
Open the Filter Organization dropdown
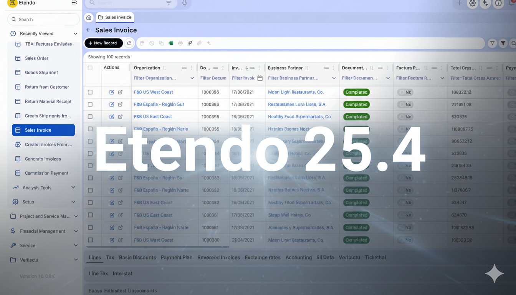click(x=192, y=78)
